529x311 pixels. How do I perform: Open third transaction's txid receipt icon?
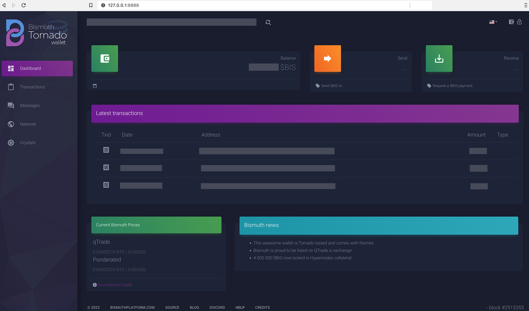click(106, 185)
